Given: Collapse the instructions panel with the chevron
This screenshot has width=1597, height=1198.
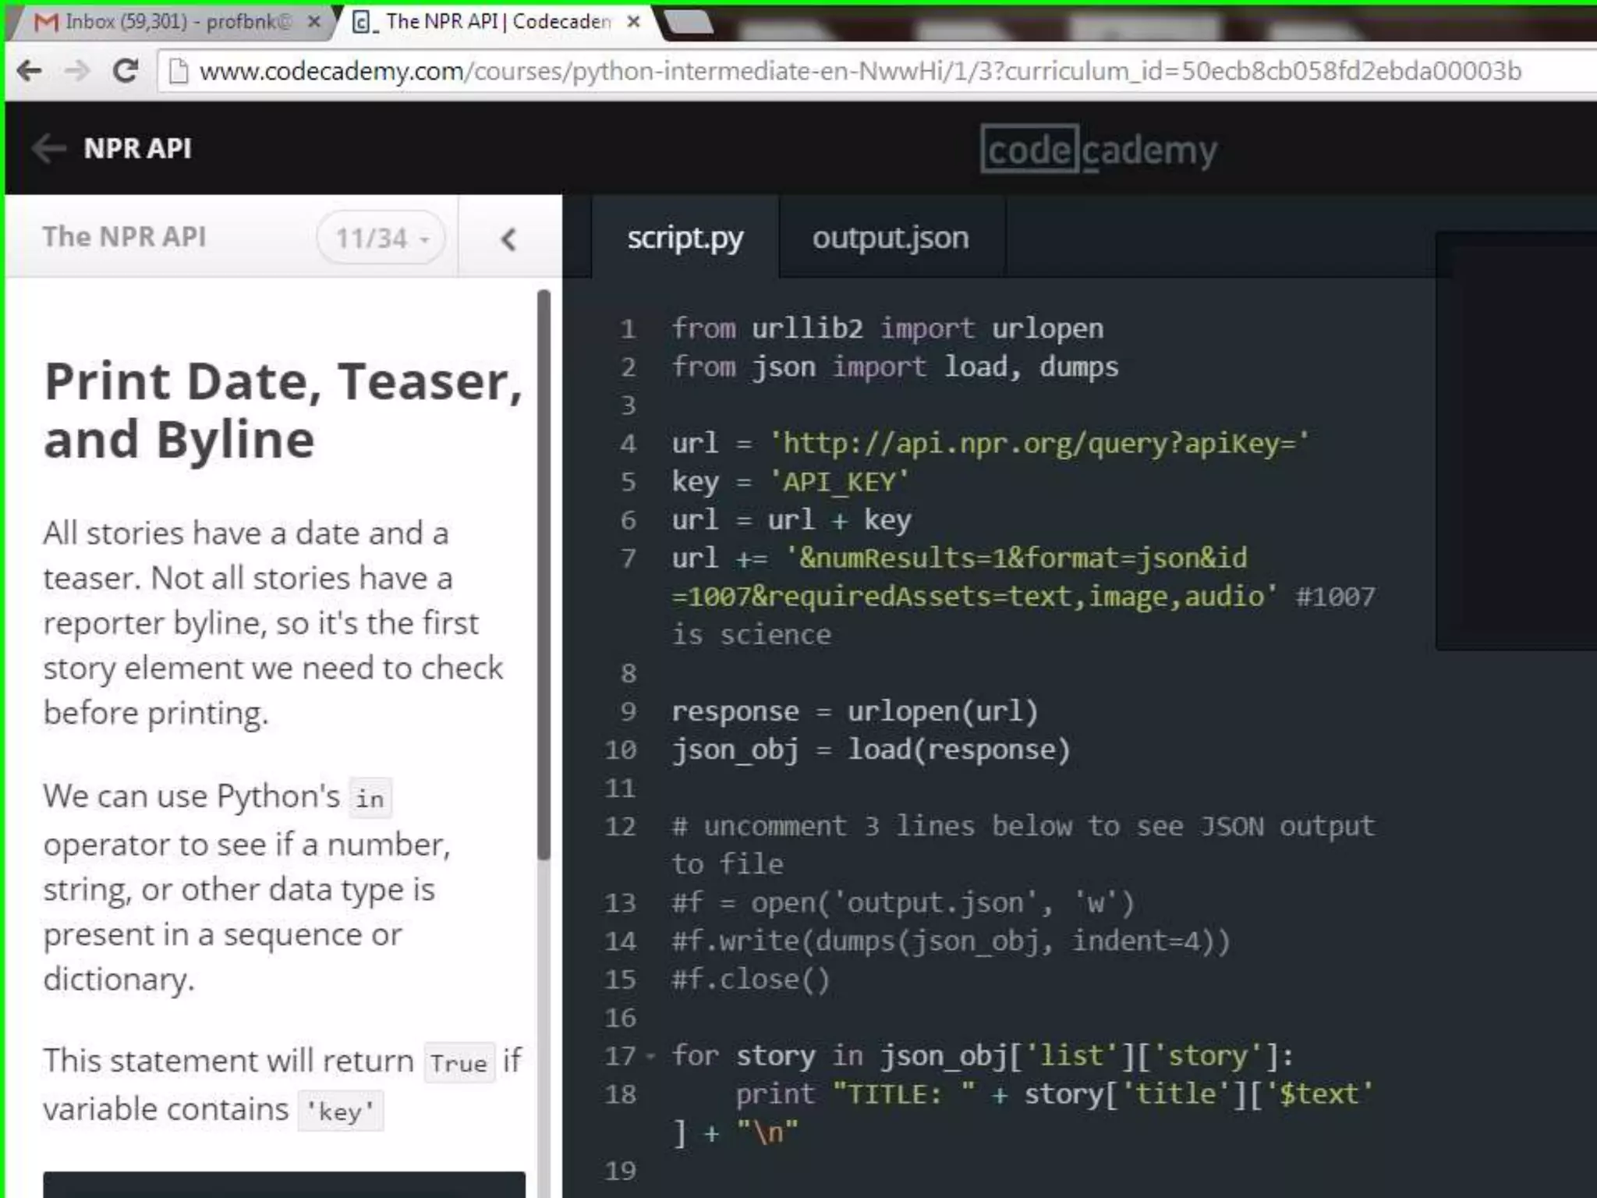Looking at the screenshot, I should [508, 239].
